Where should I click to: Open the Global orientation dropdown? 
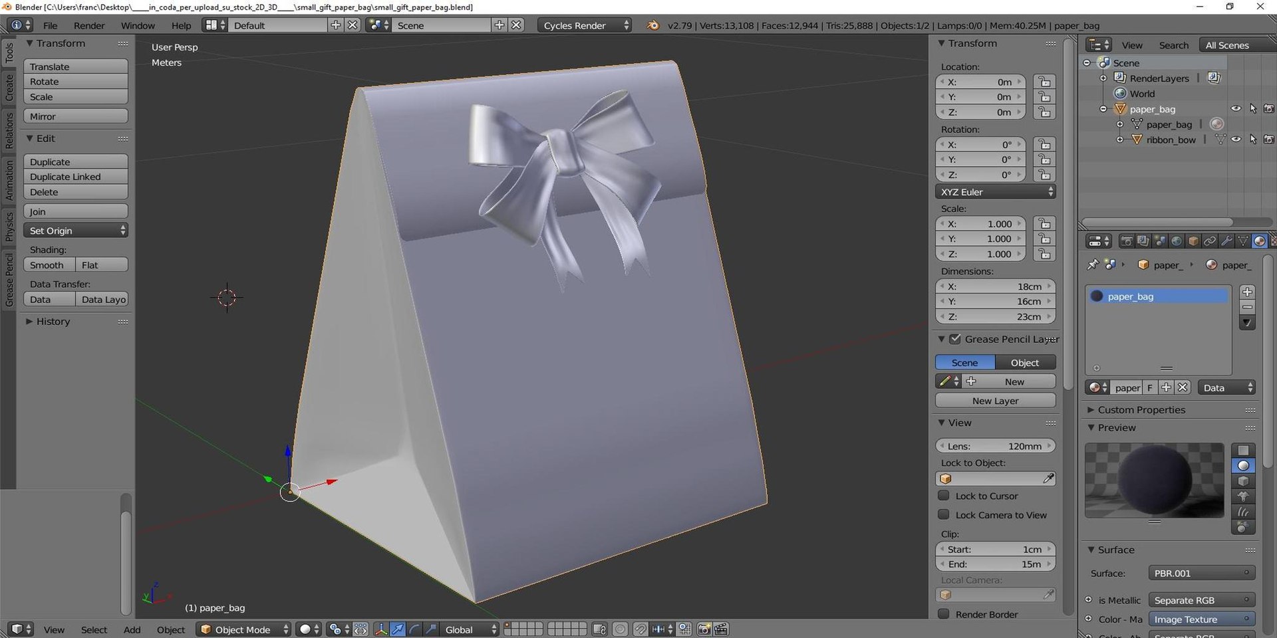pyautogui.click(x=470, y=629)
